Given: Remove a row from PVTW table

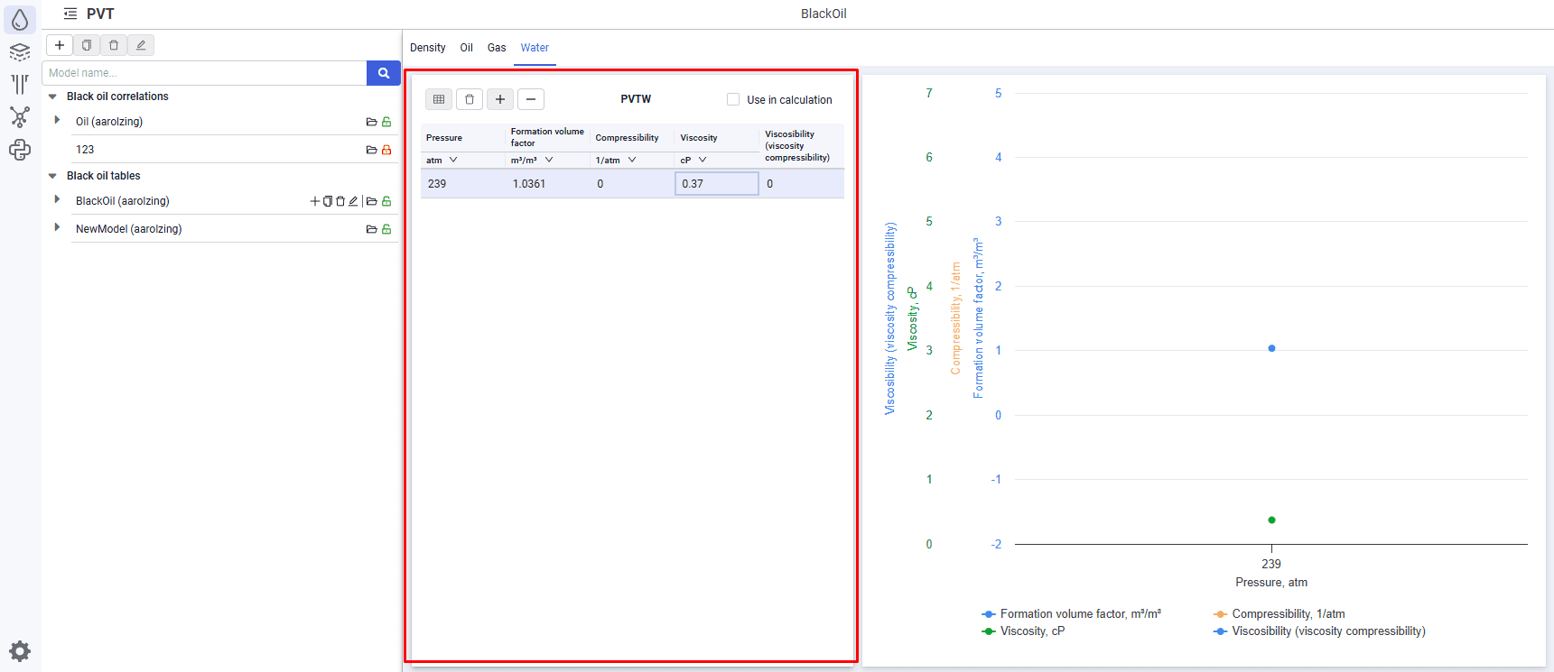Looking at the screenshot, I should pos(531,99).
